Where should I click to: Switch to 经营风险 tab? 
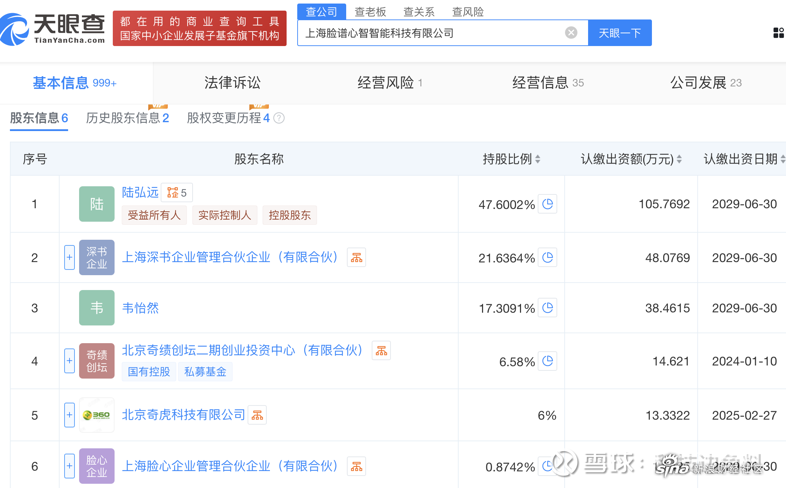click(389, 83)
